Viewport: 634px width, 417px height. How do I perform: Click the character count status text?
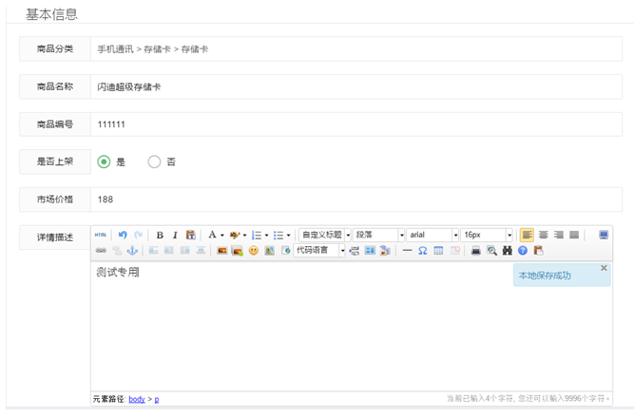pos(528,398)
